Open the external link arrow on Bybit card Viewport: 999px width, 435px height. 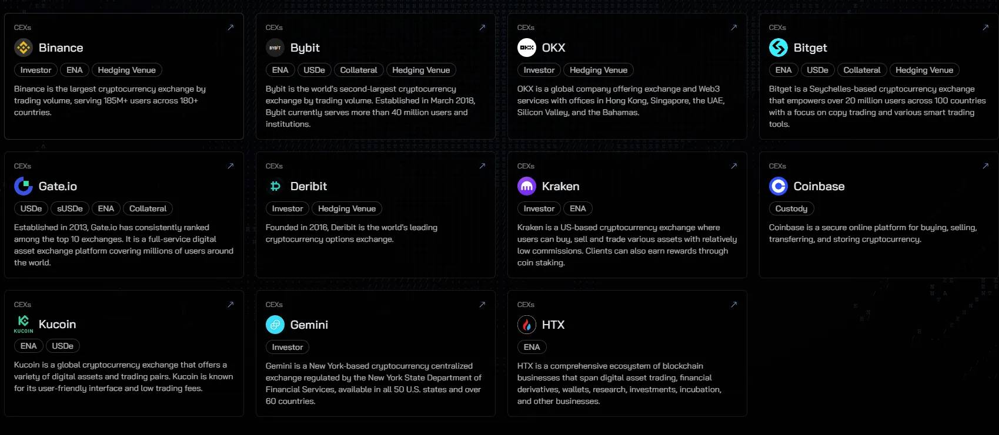coord(482,28)
